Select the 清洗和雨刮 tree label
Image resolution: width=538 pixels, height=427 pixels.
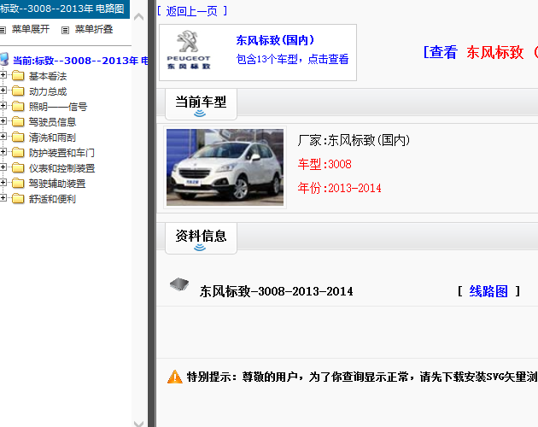(52, 137)
